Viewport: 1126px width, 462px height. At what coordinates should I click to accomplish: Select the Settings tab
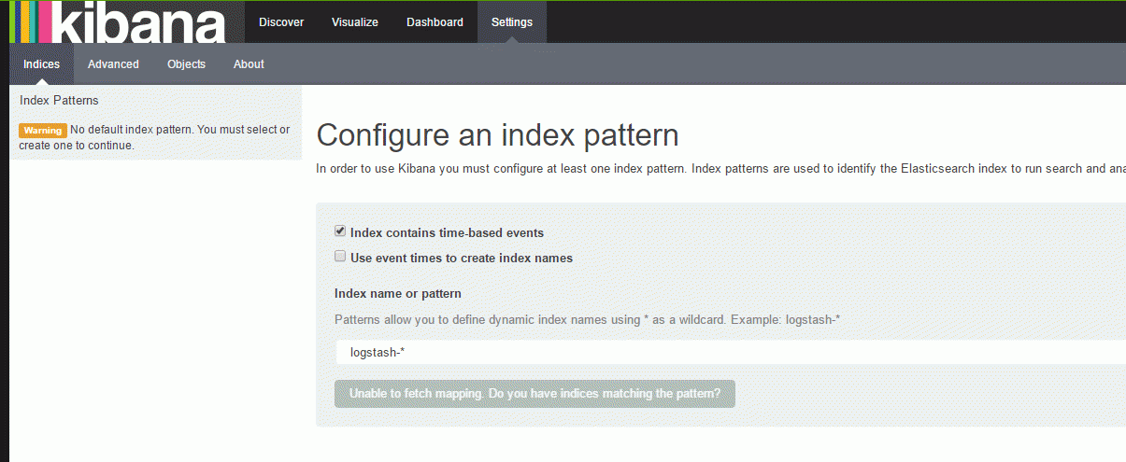tap(512, 22)
